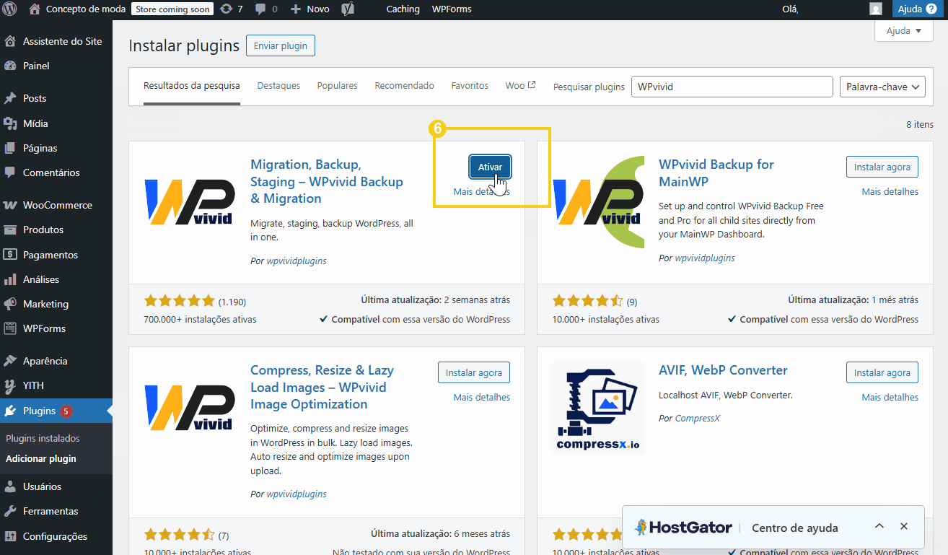Open AVIF, WebP Converter title link

pos(723,370)
